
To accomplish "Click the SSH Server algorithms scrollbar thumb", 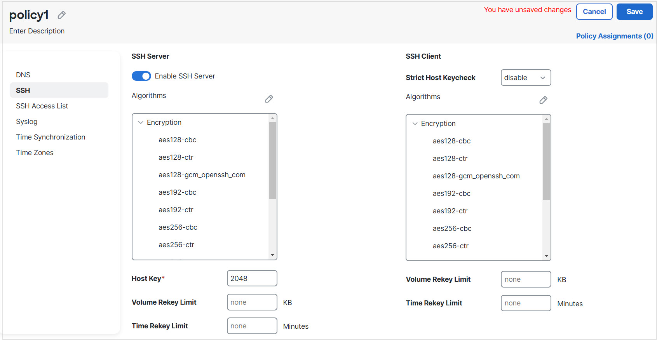I will coord(272,160).
